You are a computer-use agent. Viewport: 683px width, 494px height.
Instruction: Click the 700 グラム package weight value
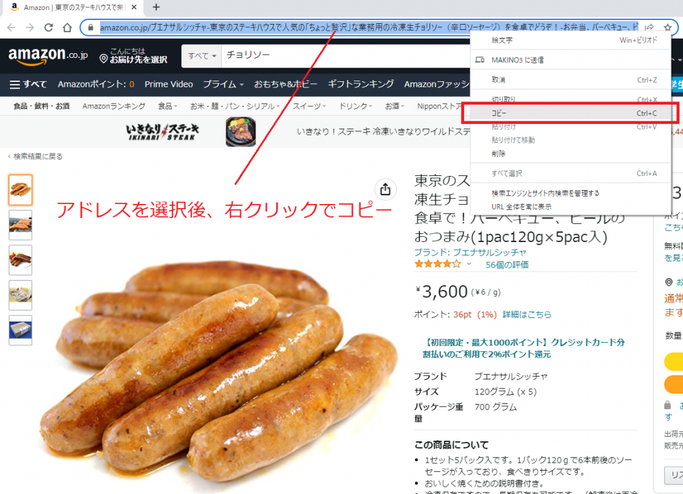tap(496, 407)
